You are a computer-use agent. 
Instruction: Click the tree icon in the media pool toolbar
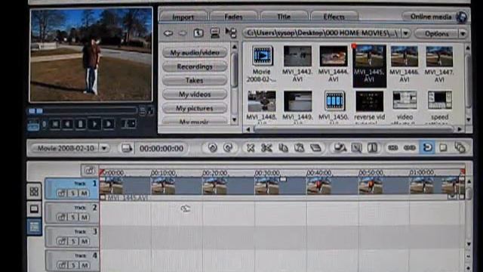(x=231, y=32)
